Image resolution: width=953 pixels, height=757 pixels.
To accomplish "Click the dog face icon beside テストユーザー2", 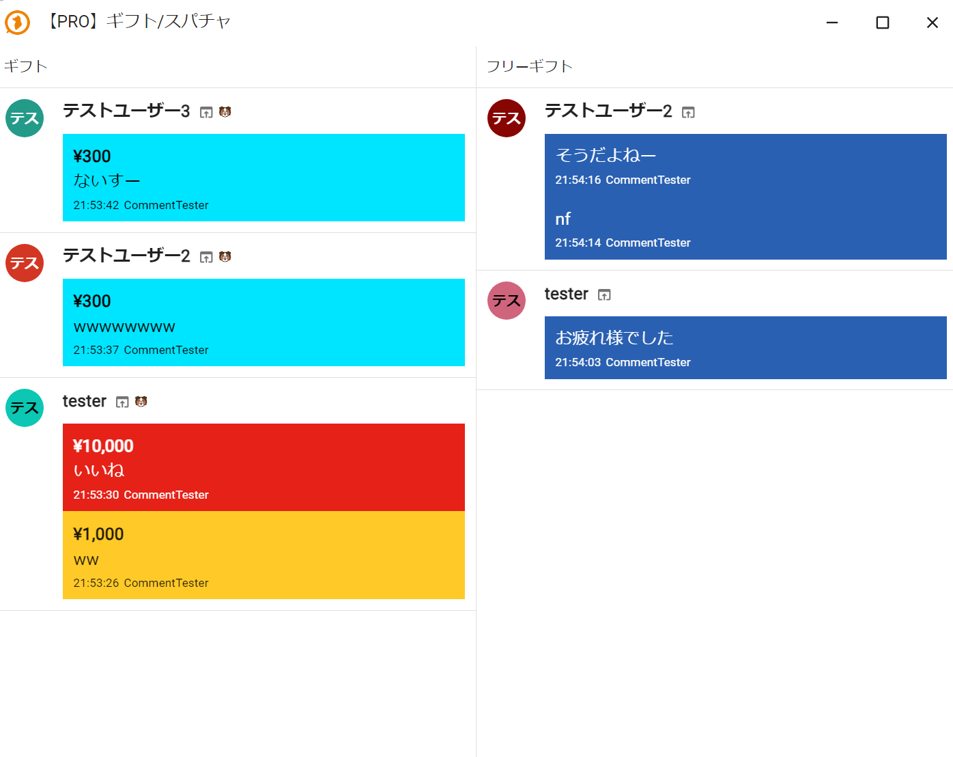I will point(225,257).
